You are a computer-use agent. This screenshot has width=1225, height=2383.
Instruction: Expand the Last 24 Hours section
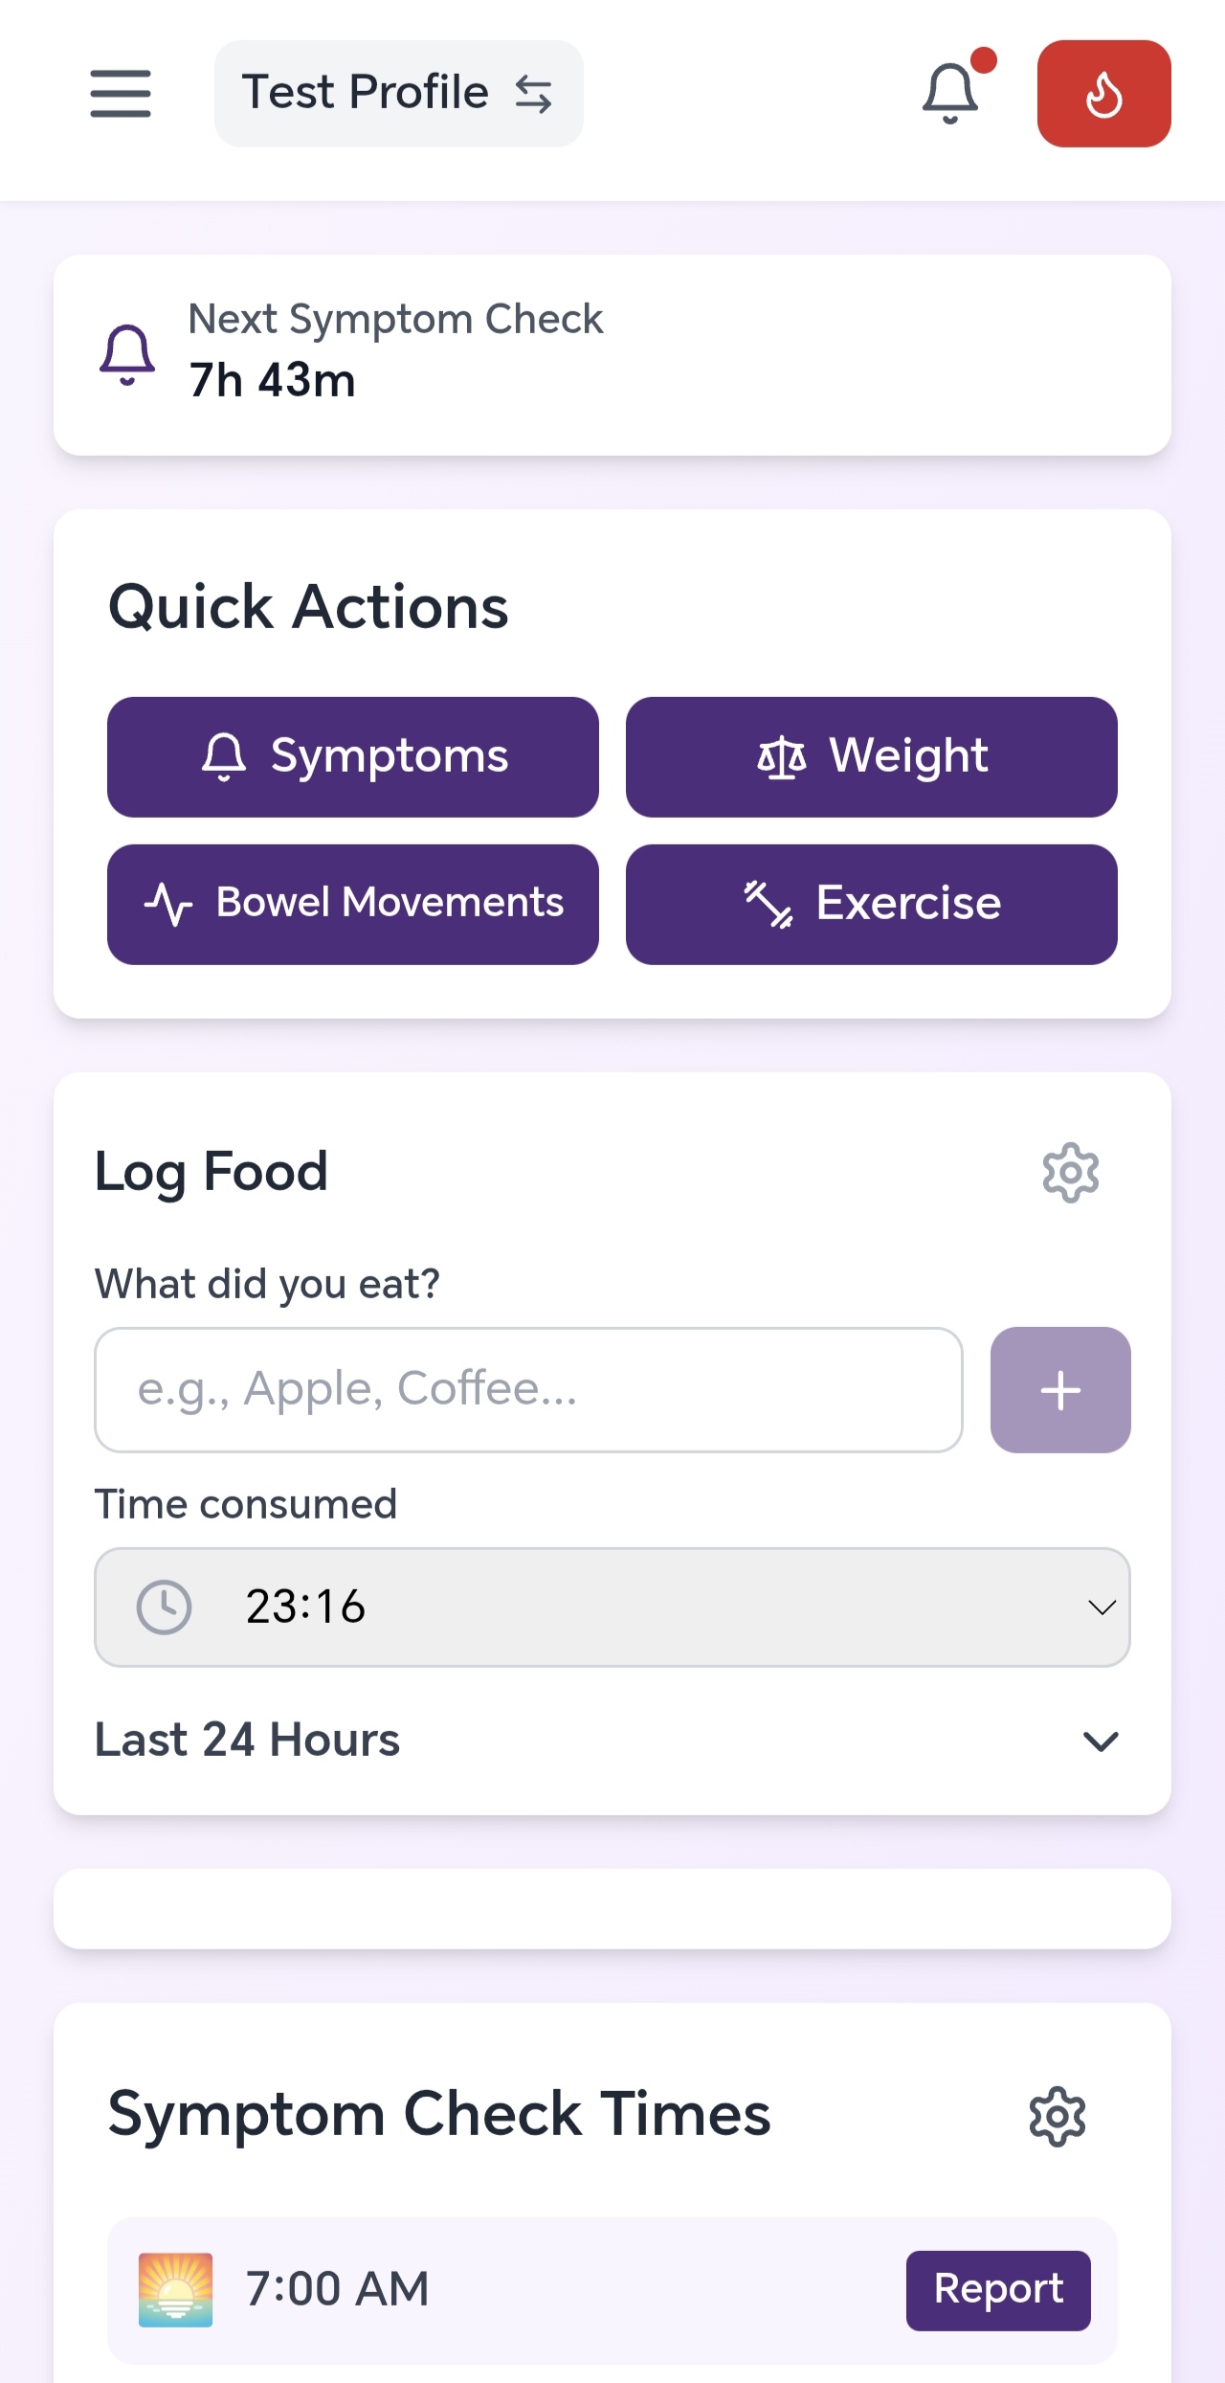coord(1101,1741)
